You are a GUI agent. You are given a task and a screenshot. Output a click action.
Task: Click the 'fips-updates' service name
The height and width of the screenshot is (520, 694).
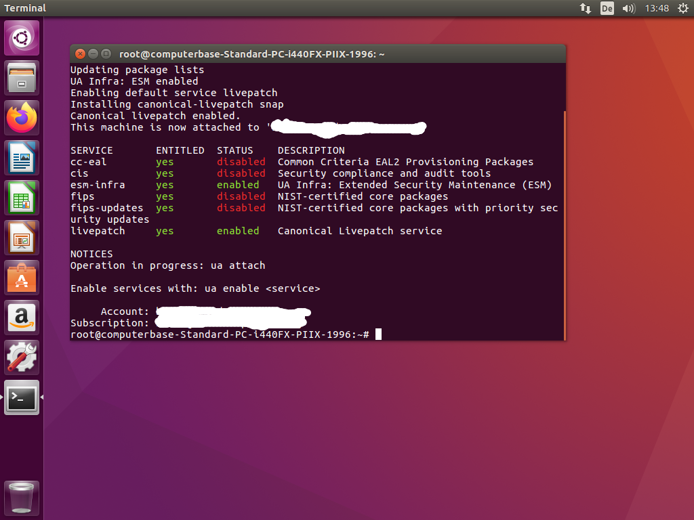click(106, 208)
